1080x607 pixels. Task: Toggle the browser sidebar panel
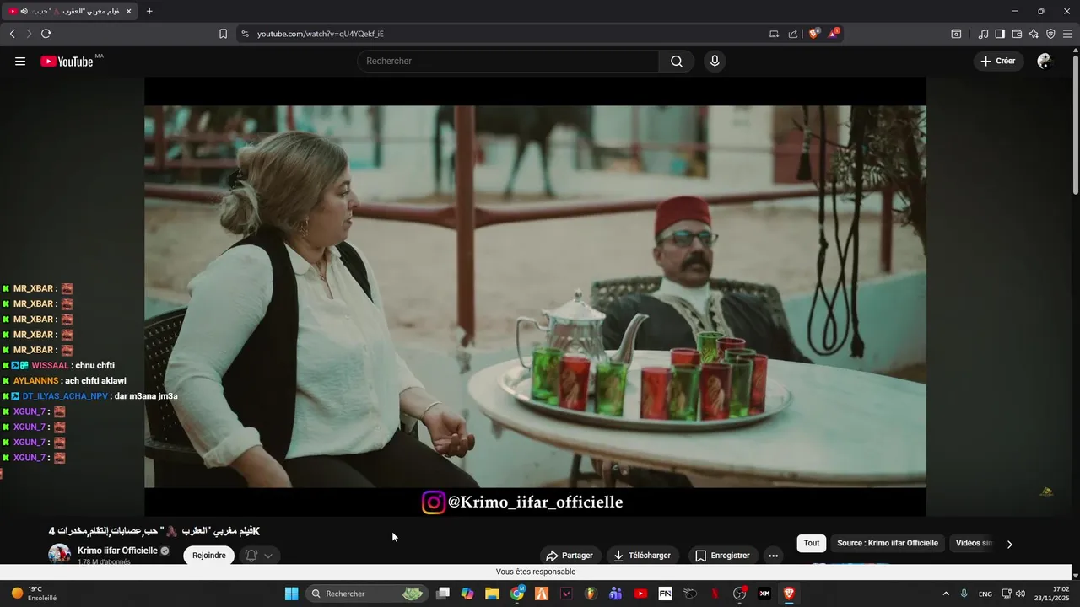[x=1000, y=34]
